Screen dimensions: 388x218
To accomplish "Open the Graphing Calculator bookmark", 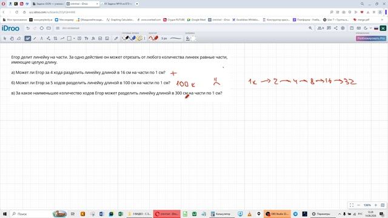I will click(121, 20).
